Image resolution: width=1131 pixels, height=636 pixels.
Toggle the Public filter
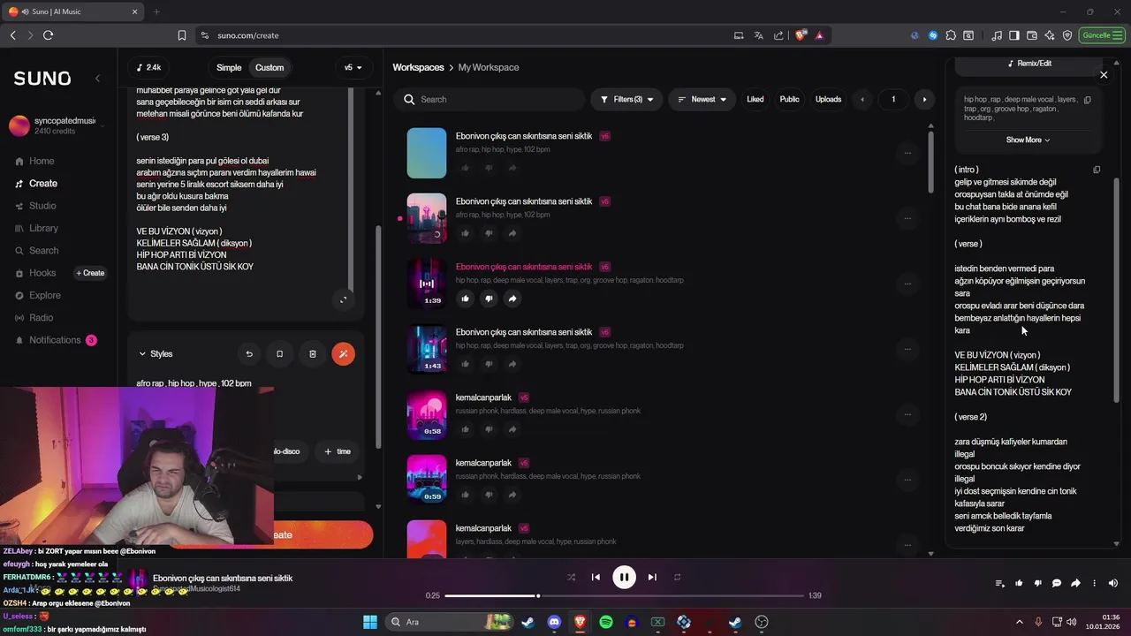click(x=789, y=99)
